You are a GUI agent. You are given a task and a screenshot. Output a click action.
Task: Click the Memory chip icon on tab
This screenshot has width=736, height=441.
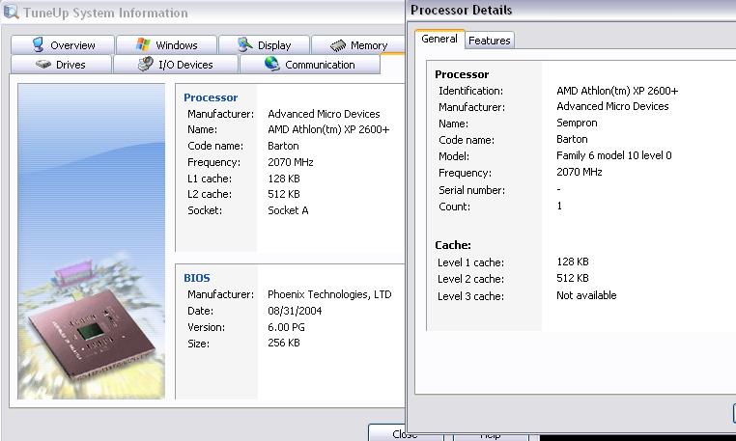338,45
